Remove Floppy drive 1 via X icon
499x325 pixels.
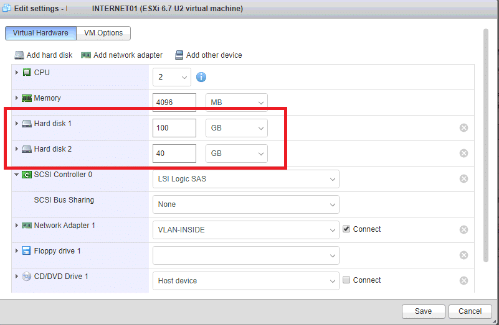[x=463, y=255]
